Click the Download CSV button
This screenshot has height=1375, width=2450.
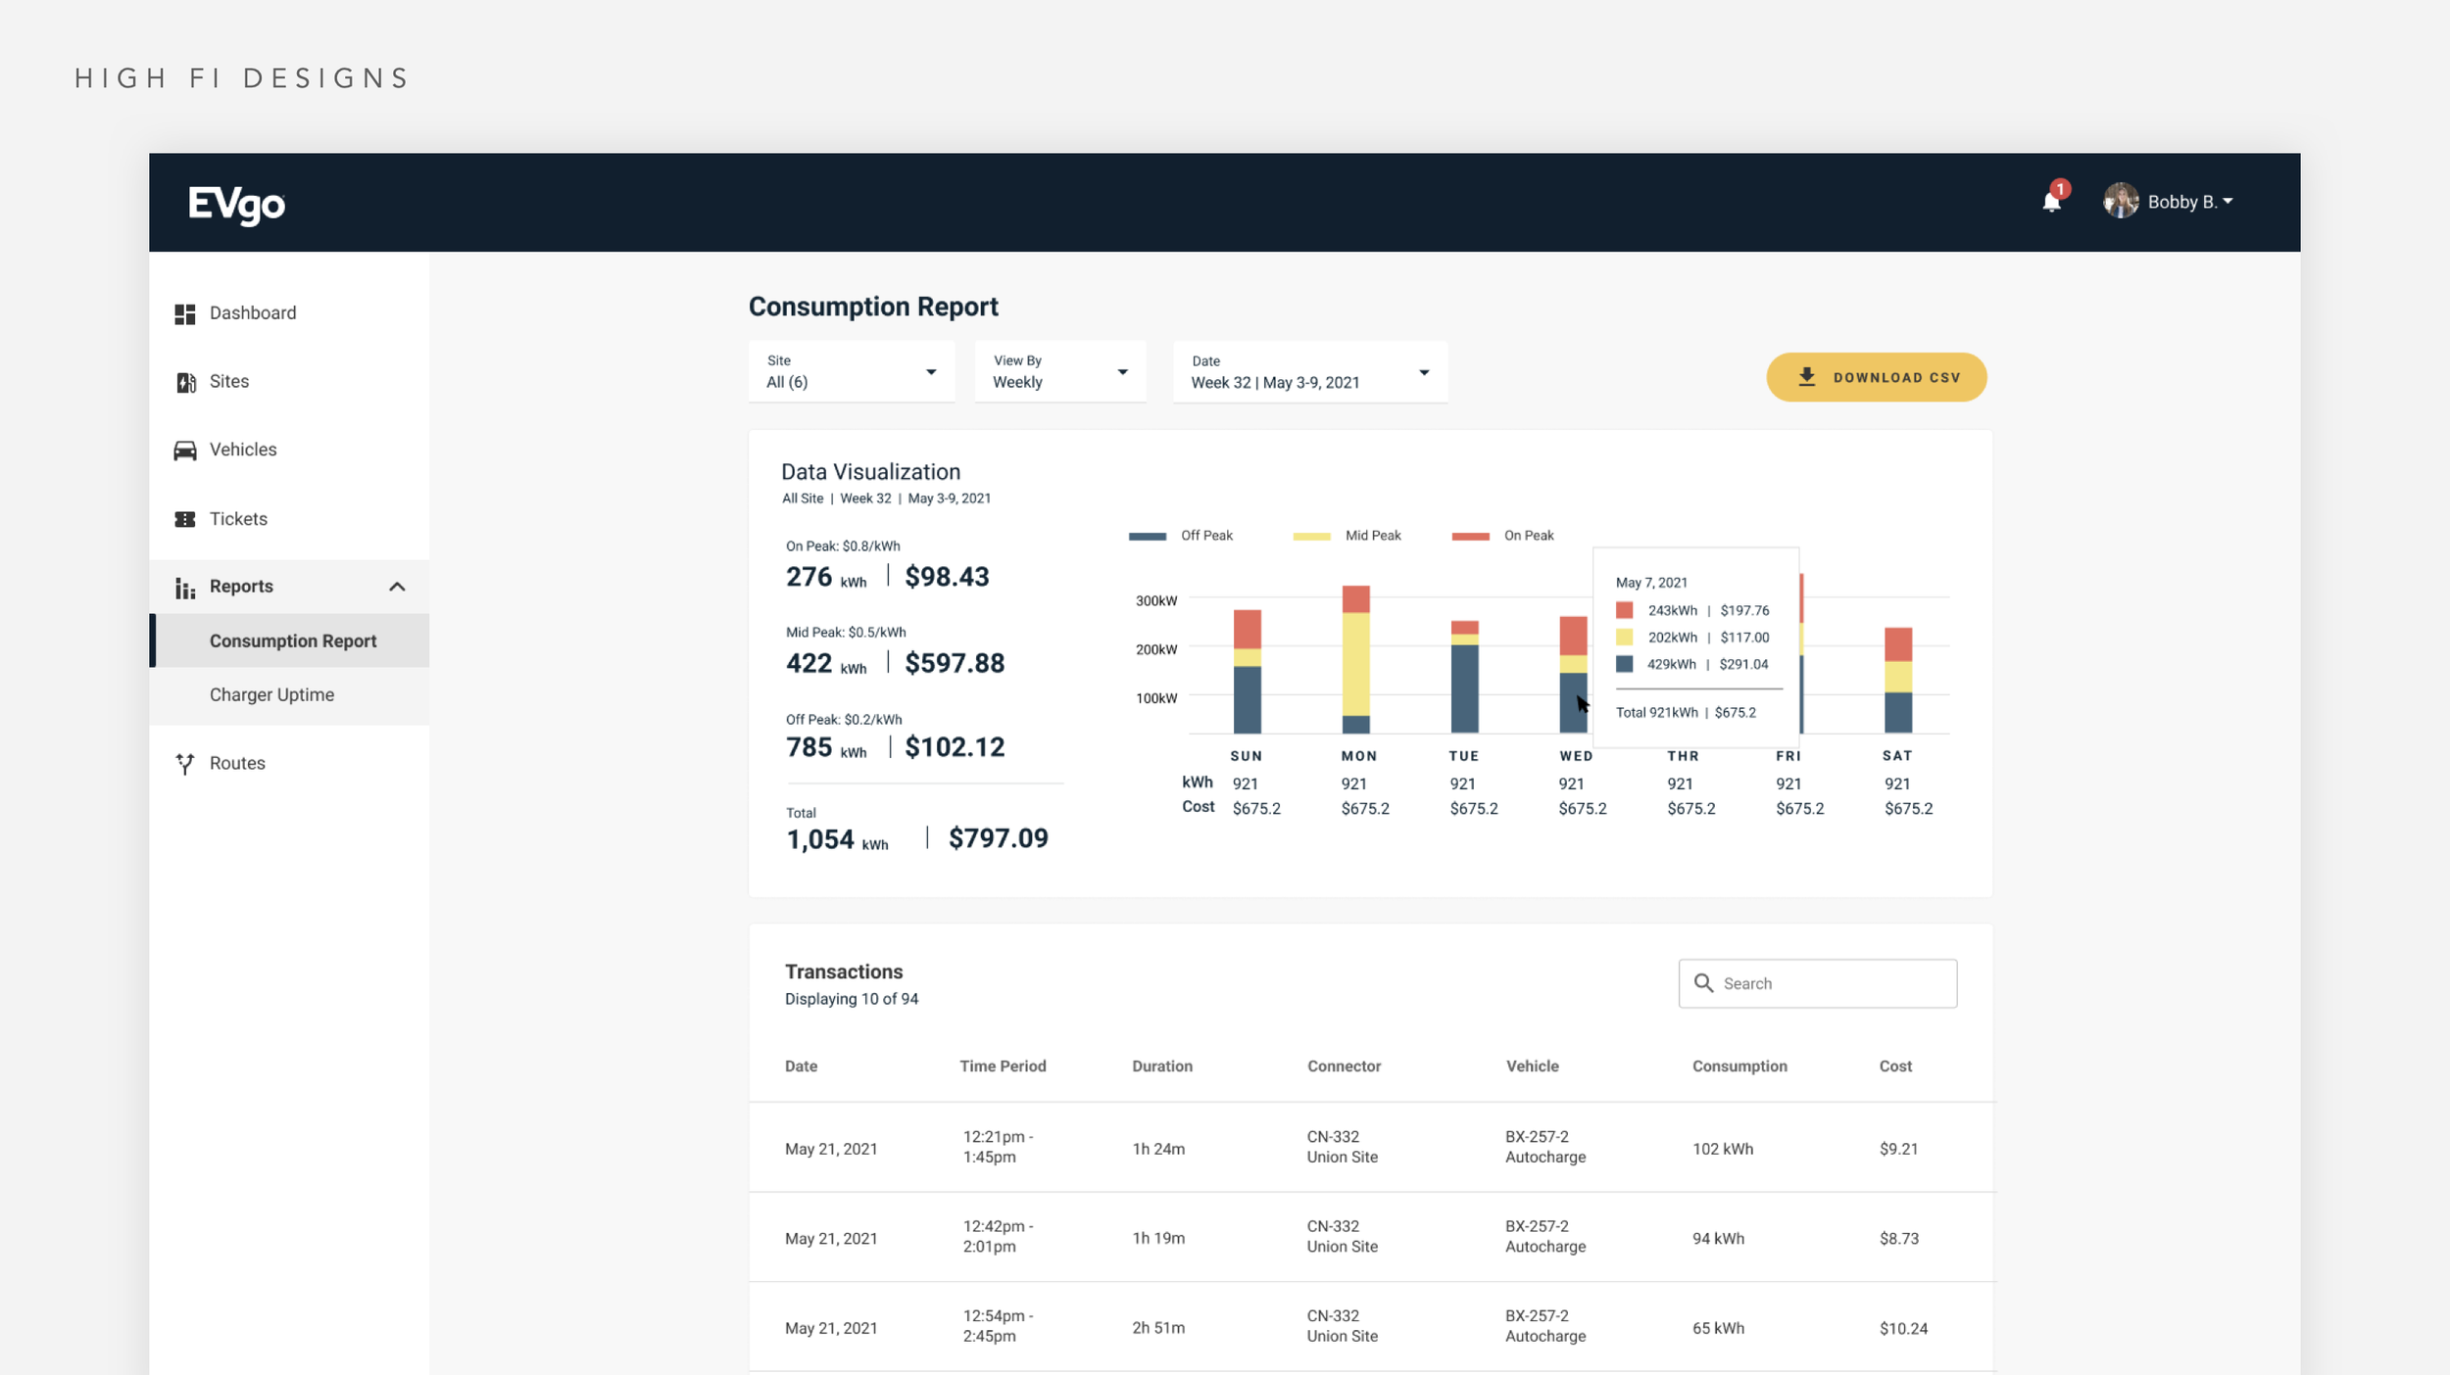1876,377
